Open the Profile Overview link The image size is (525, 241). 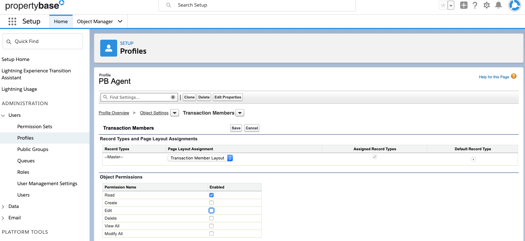click(x=114, y=113)
